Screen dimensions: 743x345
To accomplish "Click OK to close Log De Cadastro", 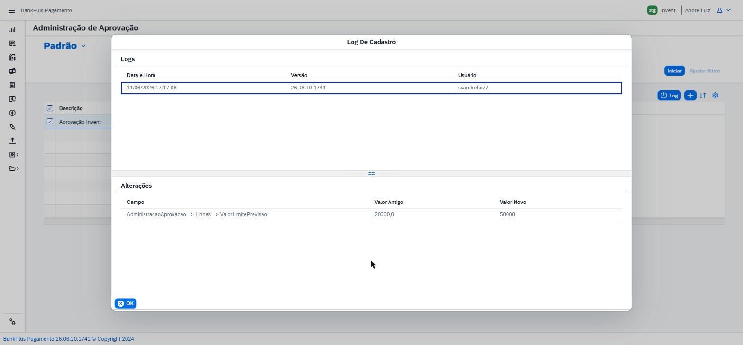I will (126, 303).
